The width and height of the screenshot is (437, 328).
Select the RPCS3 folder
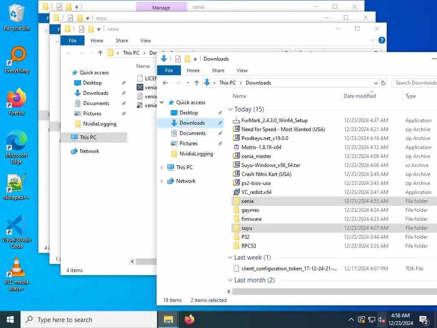point(249,246)
